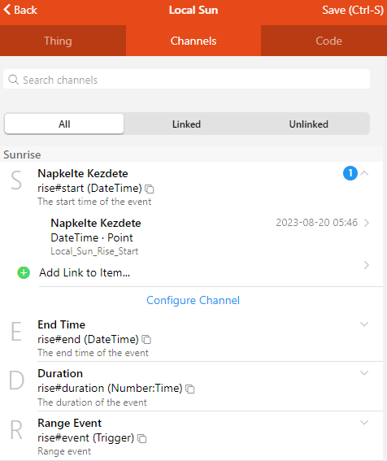This screenshot has width=387, height=461.
Task: Collapse the Napkelte Kezdete channel
Action: [364, 173]
